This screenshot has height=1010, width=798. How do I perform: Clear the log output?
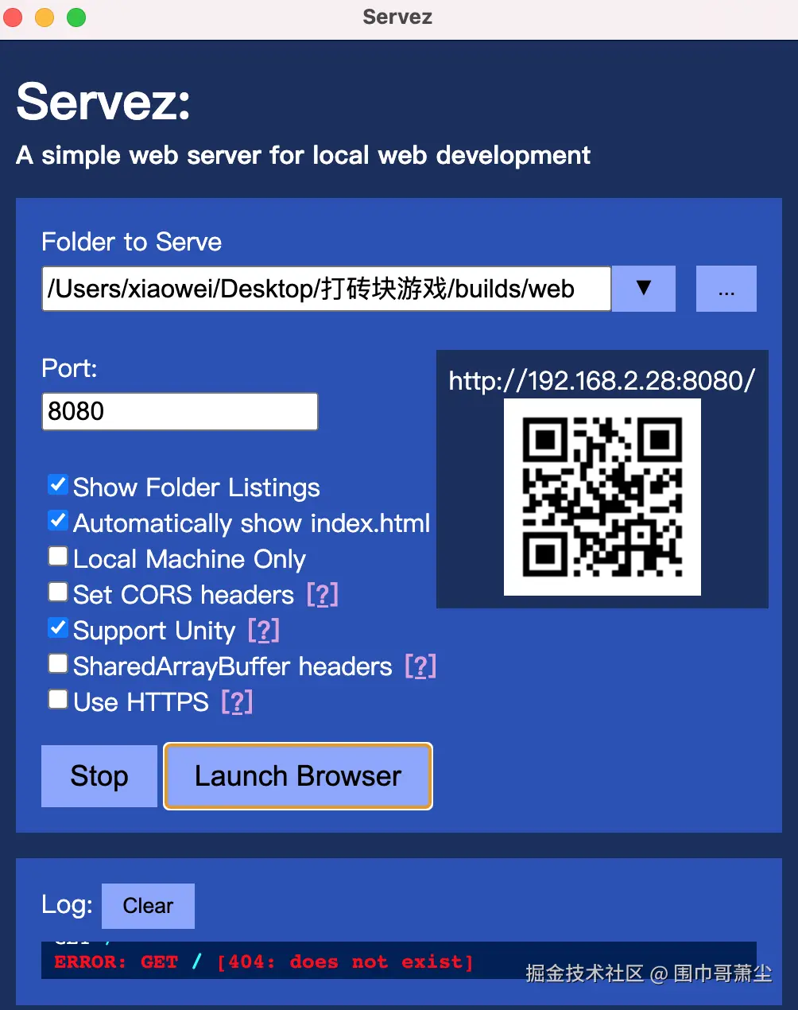tap(148, 906)
